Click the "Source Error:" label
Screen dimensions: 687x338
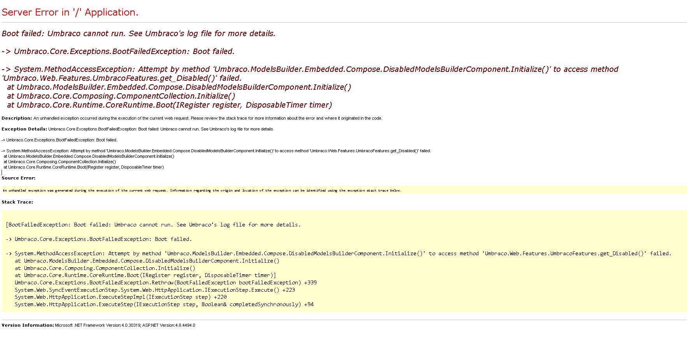click(x=19, y=178)
